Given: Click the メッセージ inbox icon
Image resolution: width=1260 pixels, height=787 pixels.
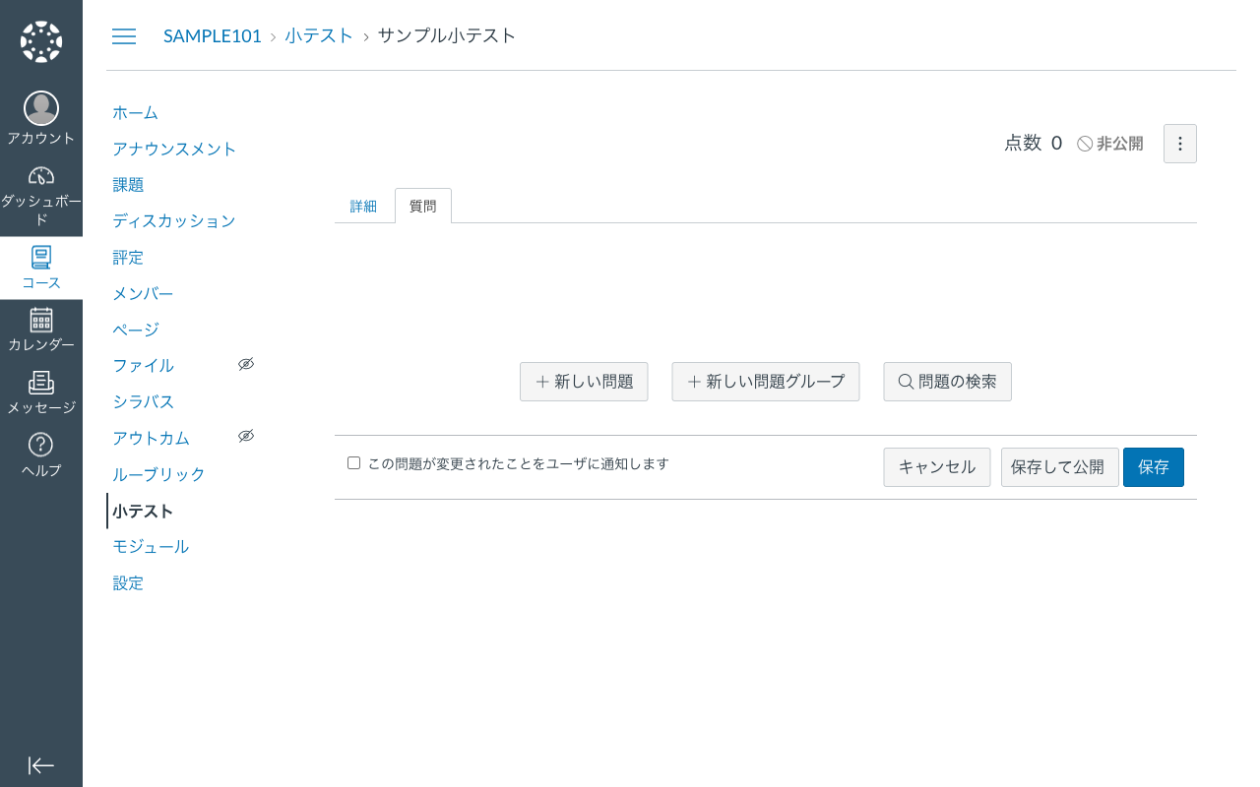Looking at the screenshot, I should point(40,384).
